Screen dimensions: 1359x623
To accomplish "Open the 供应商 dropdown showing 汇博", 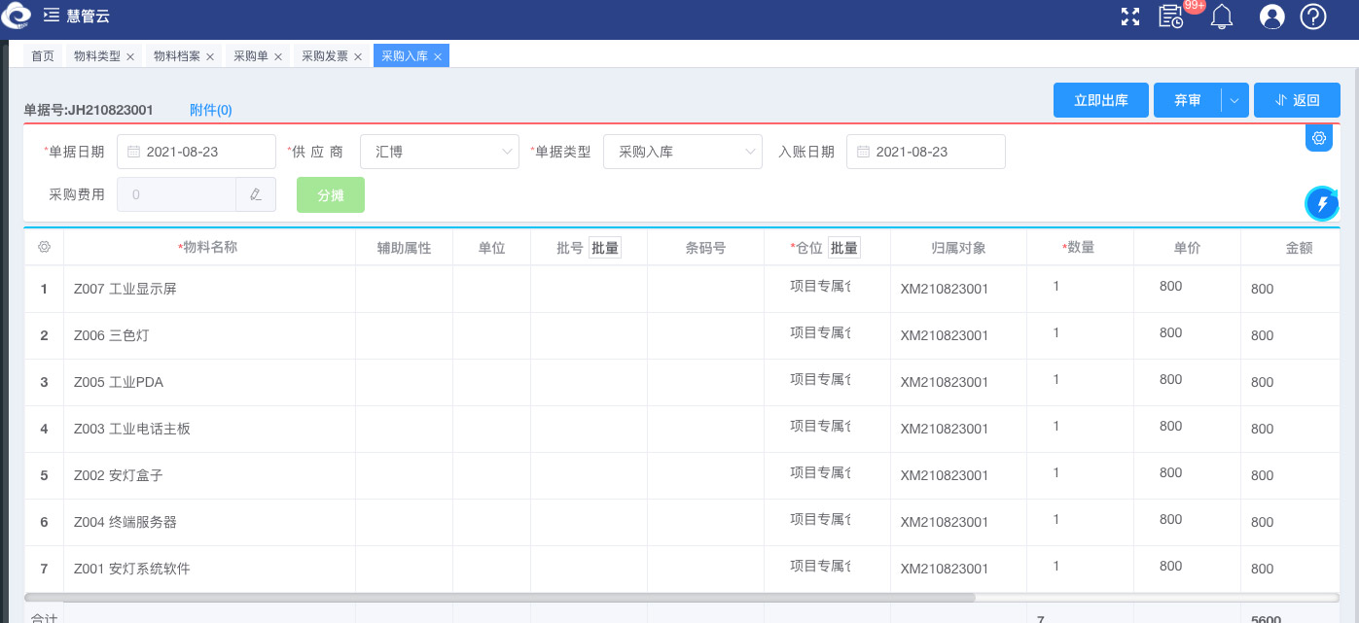I will tap(440, 152).
